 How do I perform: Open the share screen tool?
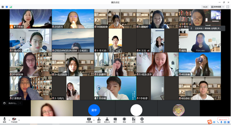[89, 120]
